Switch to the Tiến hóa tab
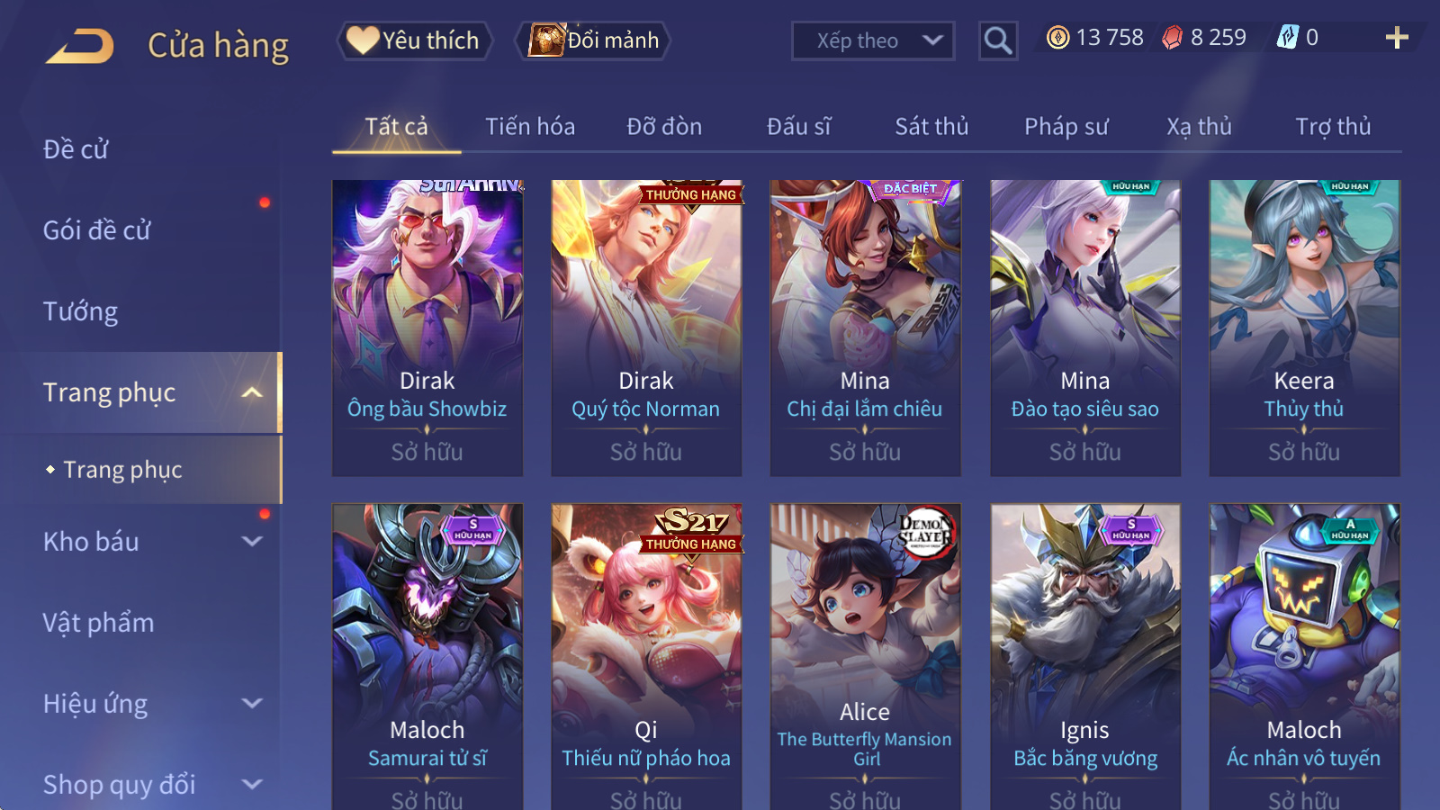1440x810 pixels. click(x=530, y=127)
